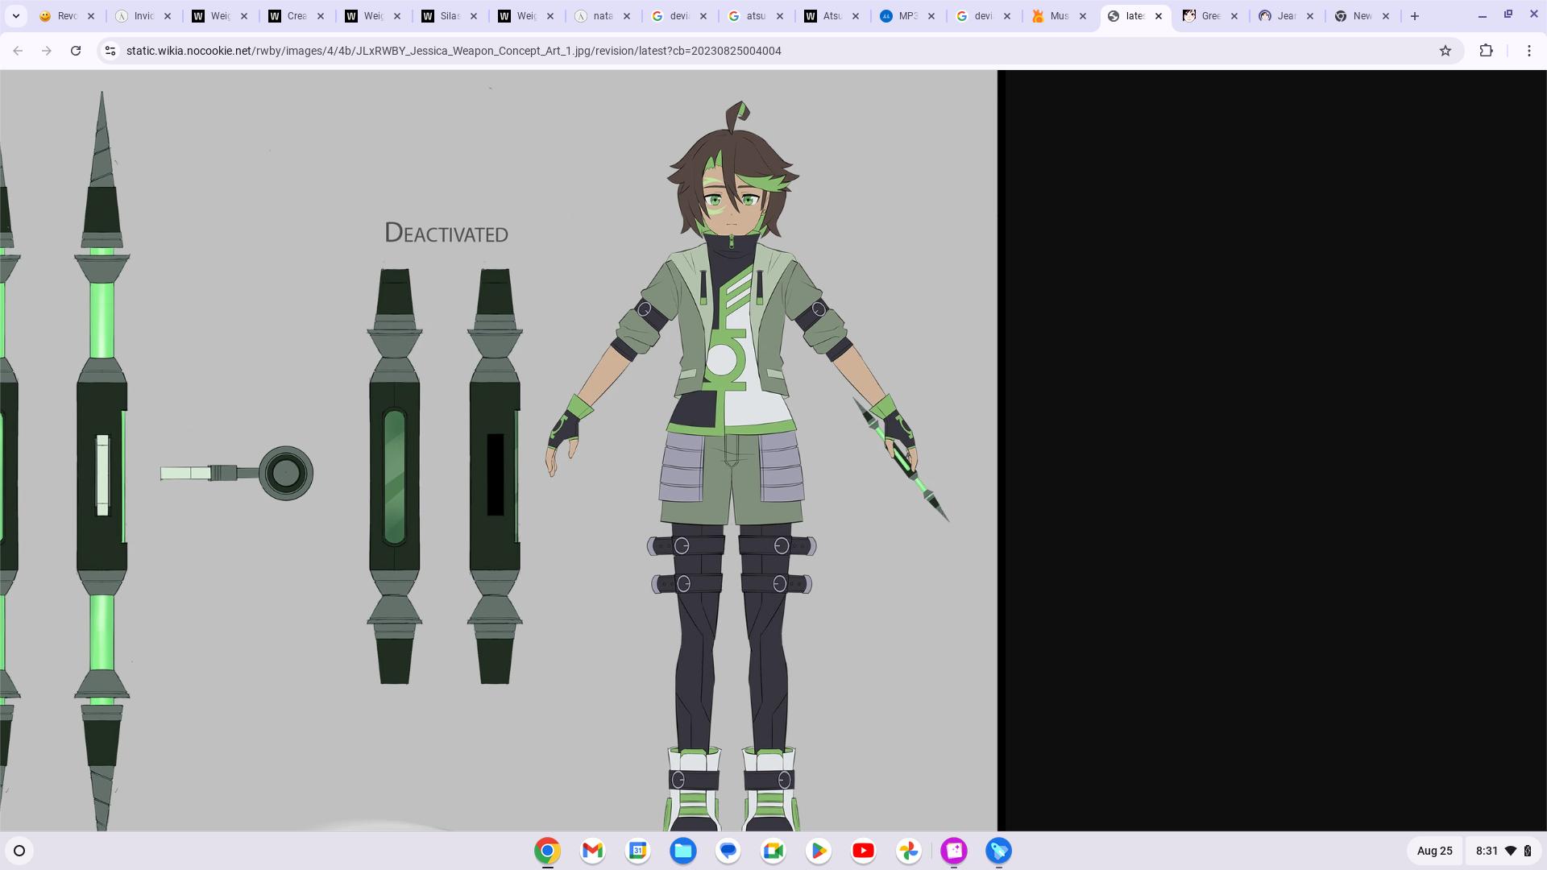
Task: Close the active latest image tab
Action: (1159, 16)
